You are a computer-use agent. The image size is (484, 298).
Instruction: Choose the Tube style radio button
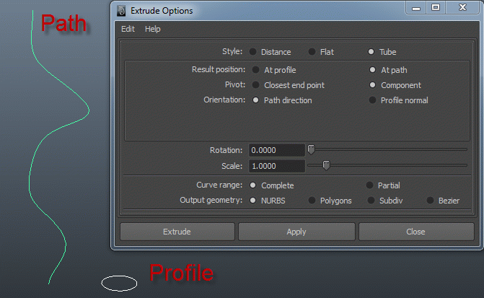click(x=371, y=52)
